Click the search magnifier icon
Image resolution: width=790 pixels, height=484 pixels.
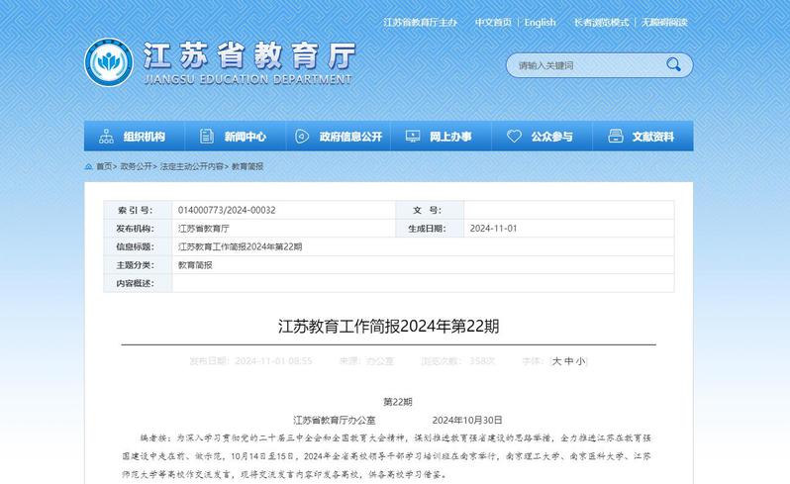(673, 65)
